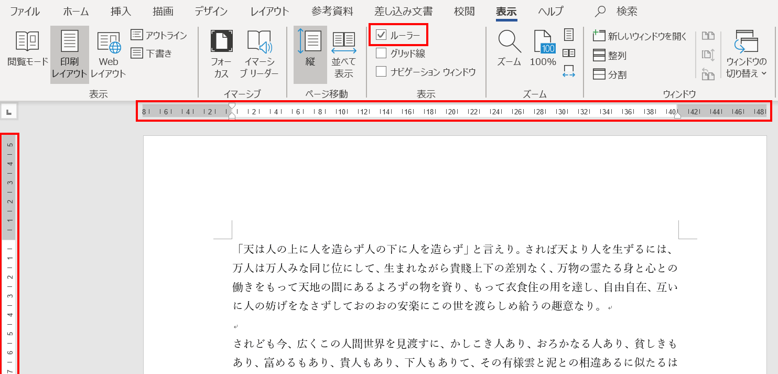
Task: Click the 検索 search field
Action: 627,11
